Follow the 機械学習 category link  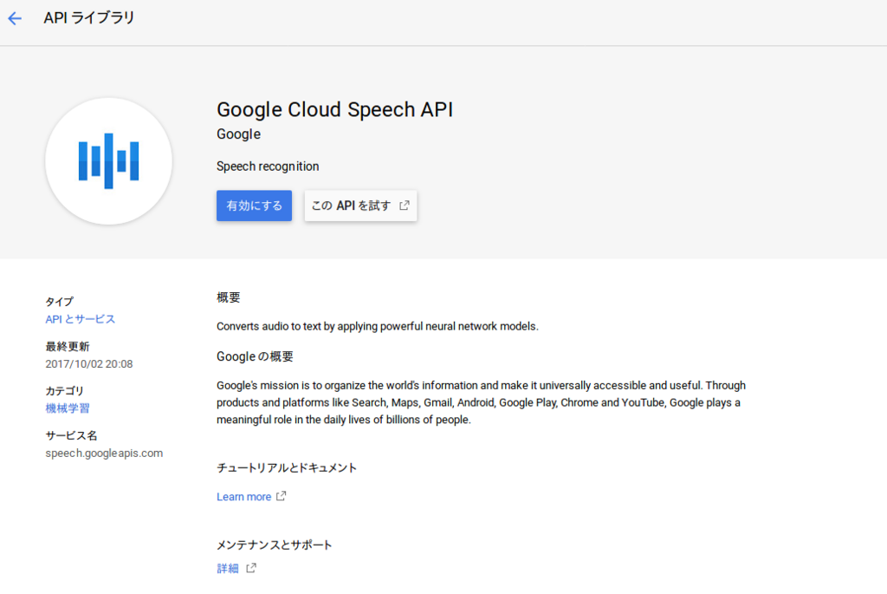tap(68, 408)
